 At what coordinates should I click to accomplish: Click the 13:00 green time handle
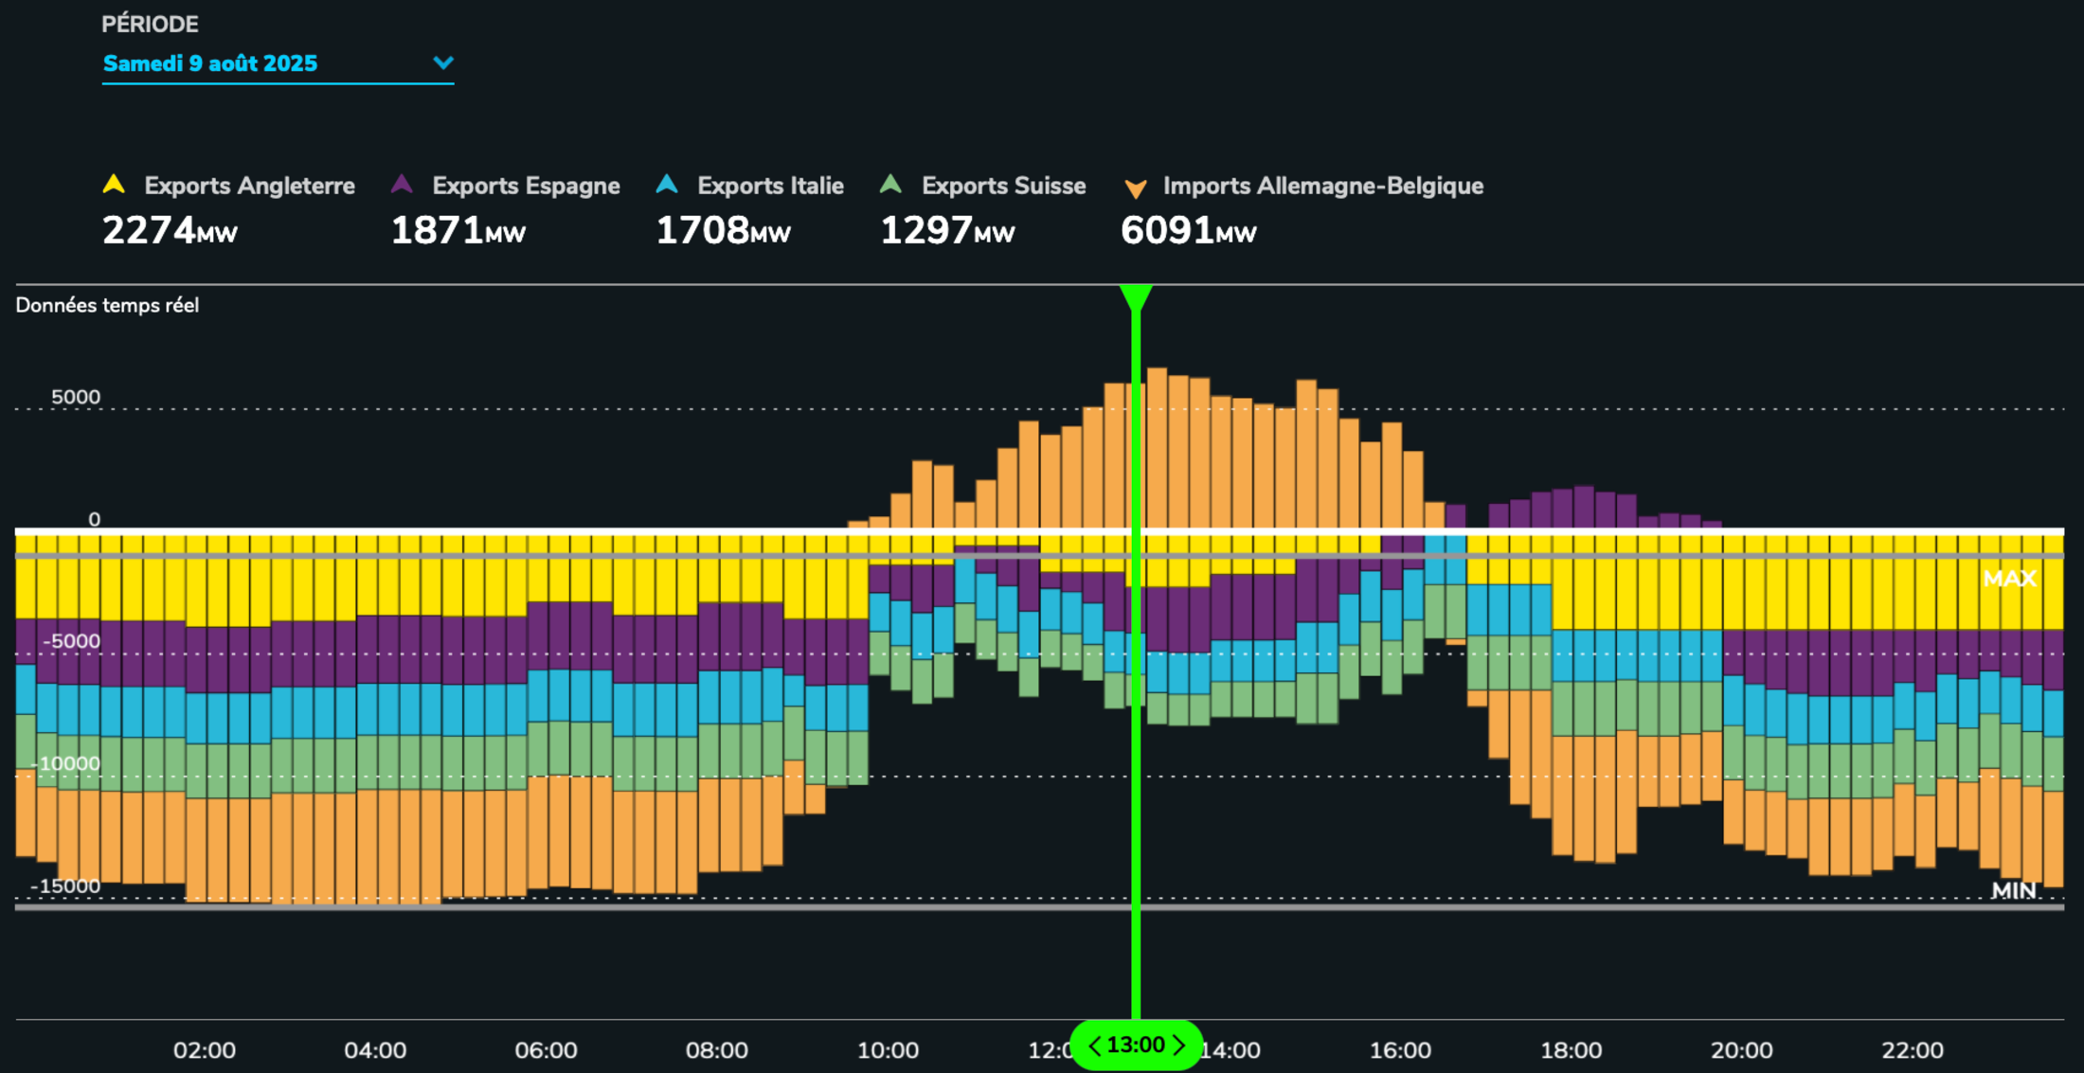point(1136,1046)
